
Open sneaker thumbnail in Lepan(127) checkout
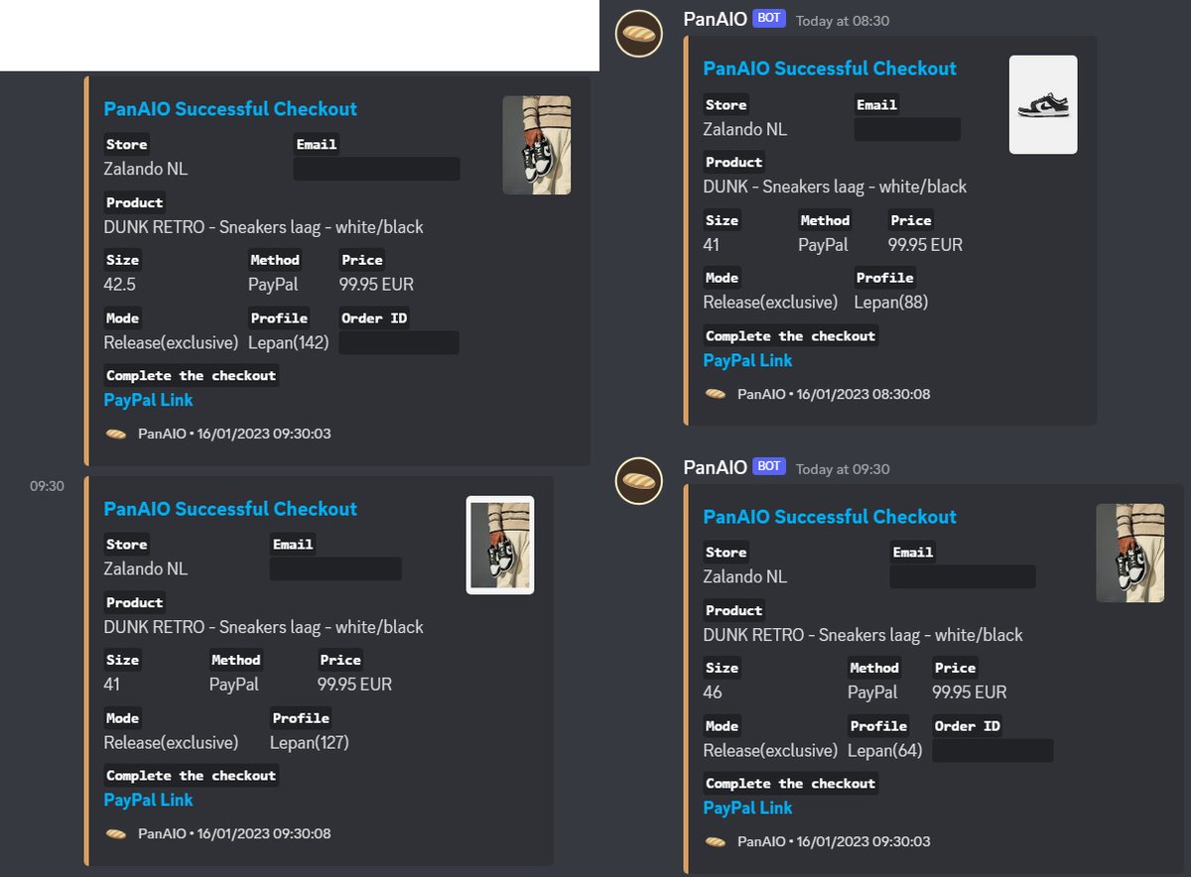click(500, 545)
